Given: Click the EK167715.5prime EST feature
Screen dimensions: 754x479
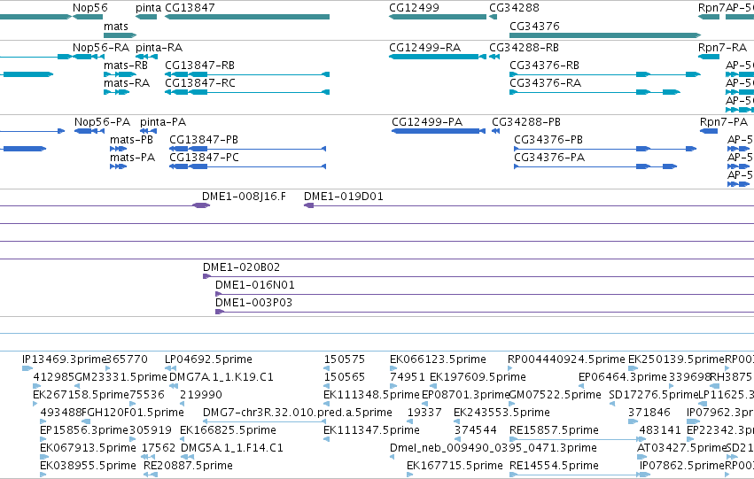Looking at the screenshot, I should [x=409, y=475].
